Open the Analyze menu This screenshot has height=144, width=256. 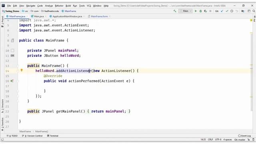pyautogui.click(x=49, y=6)
